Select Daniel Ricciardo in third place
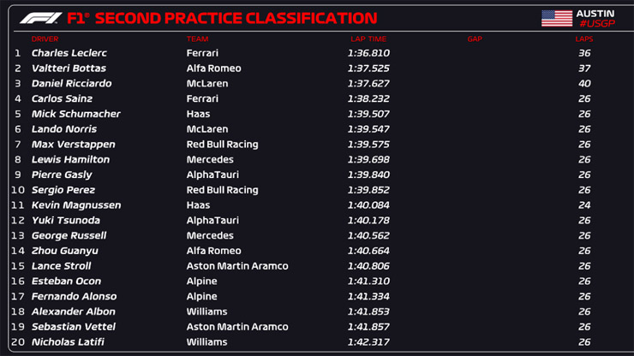Image resolution: width=634 pixels, height=356 pixels. click(73, 84)
